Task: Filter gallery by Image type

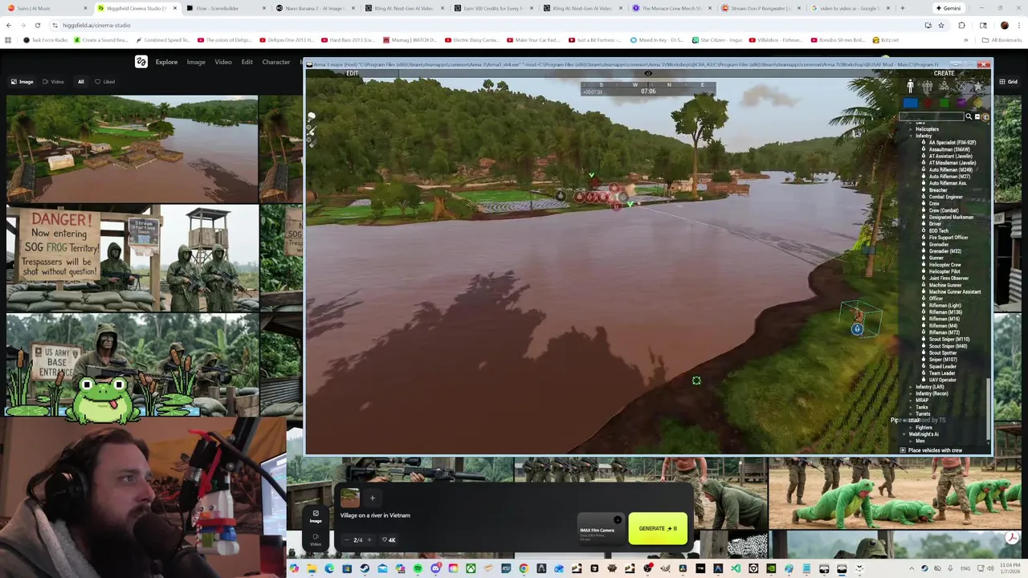Action: coord(22,81)
